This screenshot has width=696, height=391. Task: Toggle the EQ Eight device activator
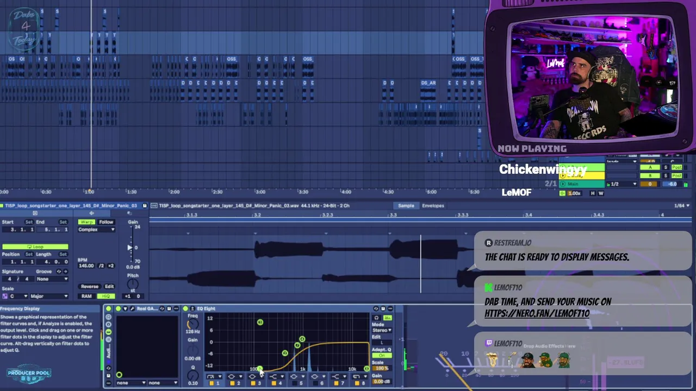coord(185,308)
